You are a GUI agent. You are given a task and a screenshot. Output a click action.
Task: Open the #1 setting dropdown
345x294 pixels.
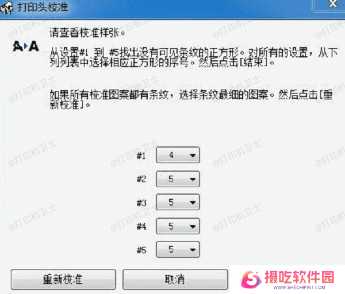click(178, 155)
